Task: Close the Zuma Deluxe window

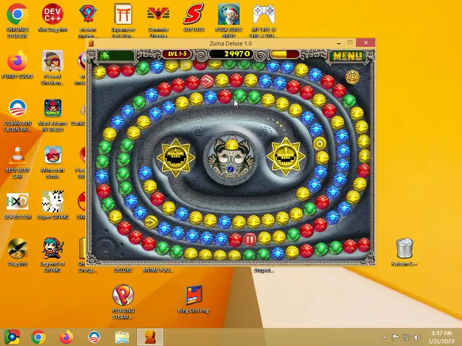Action: pos(365,43)
